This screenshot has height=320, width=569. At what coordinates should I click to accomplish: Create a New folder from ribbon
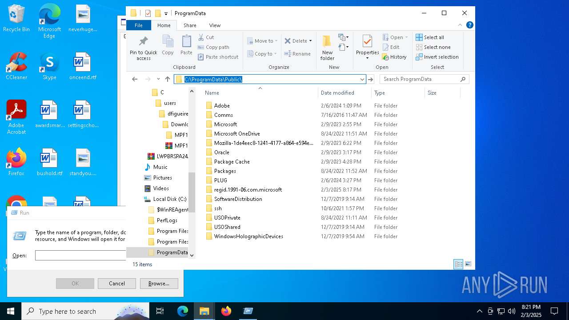327,48
